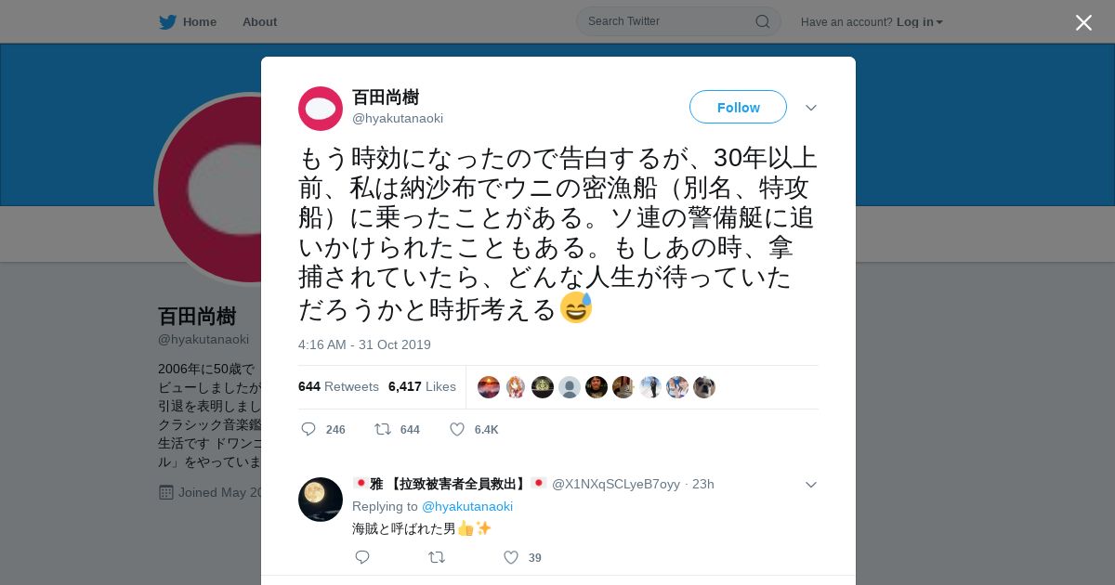Follow 百田尚樹 with the Follow button
Image resolution: width=1115 pixels, height=585 pixels.
pyautogui.click(x=738, y=107)
